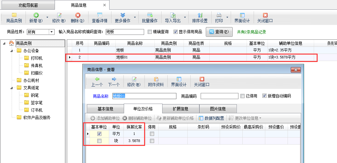Enable the 精确查询 checkbox
This screenshot has height=163, width=337.
(x=150, y=32)
